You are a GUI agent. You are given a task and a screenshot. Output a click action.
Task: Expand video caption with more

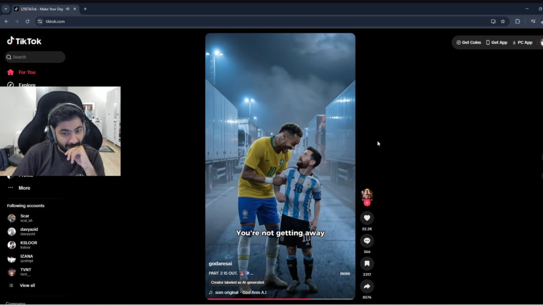click(x=345, y=273)
